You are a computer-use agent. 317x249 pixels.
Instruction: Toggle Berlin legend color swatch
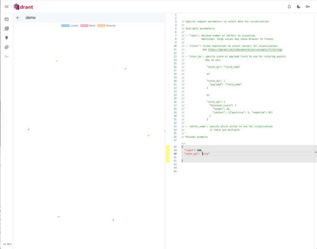click(84, 26)
